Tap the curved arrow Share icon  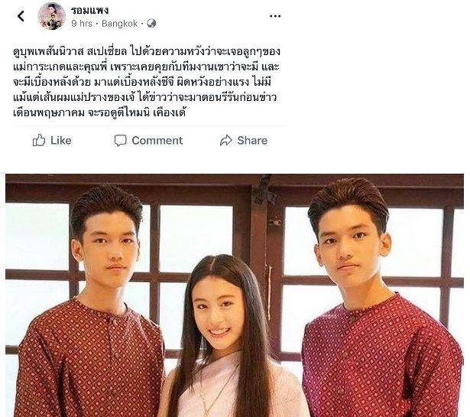(x=225, y=140)
